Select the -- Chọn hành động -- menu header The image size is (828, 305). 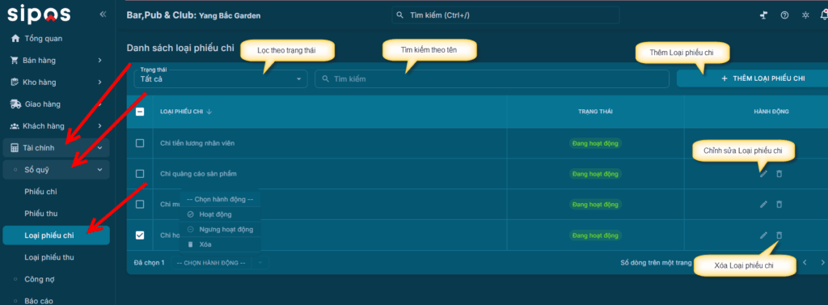(x=220, y=200)
